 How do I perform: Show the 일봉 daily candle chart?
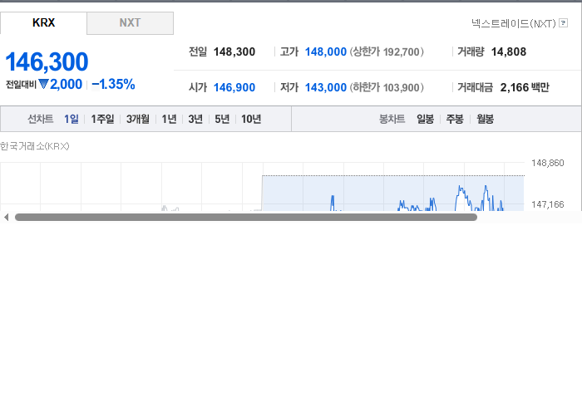pos(426,119)
